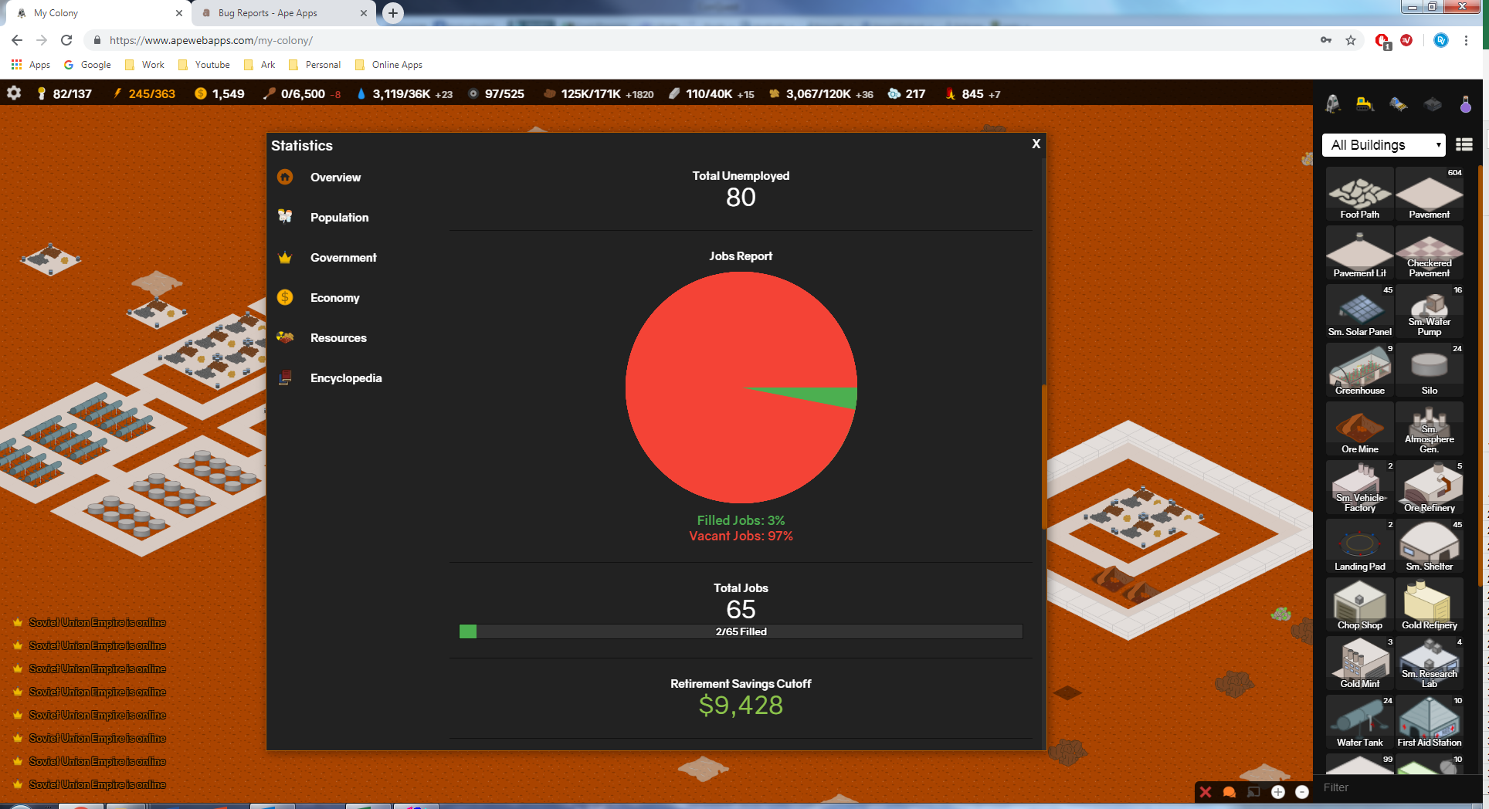The height and width of the screenshot is (809, 1489).
Task: Choose the Pavement building
Action: coord(1430,195)
